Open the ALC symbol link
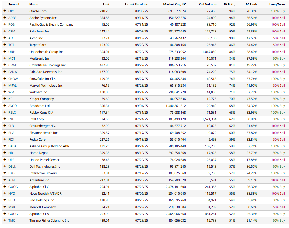This screenshot has width=289, height=228. [11, 38]
